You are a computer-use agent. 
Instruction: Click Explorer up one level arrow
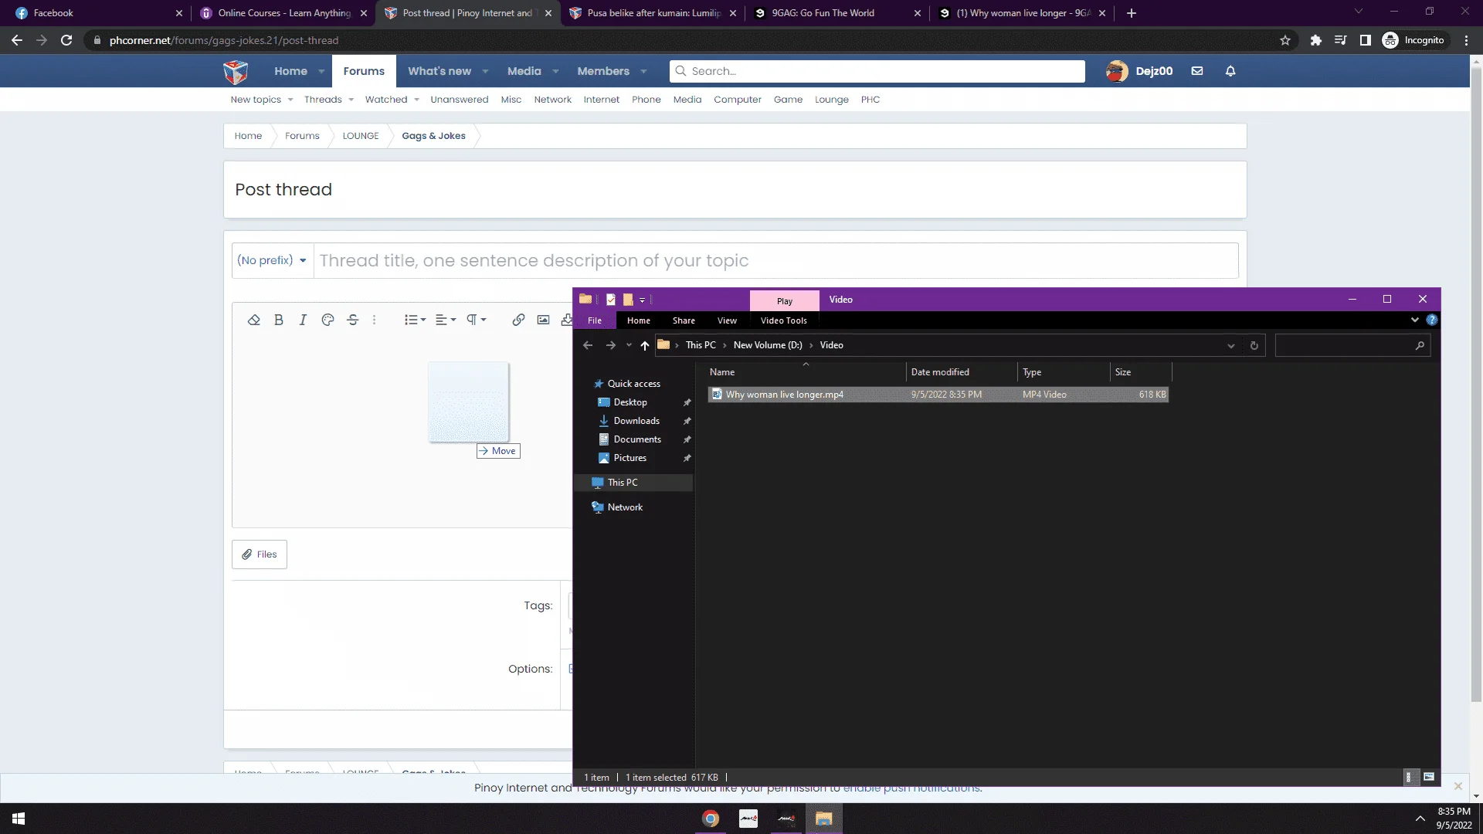pos(645,345)
